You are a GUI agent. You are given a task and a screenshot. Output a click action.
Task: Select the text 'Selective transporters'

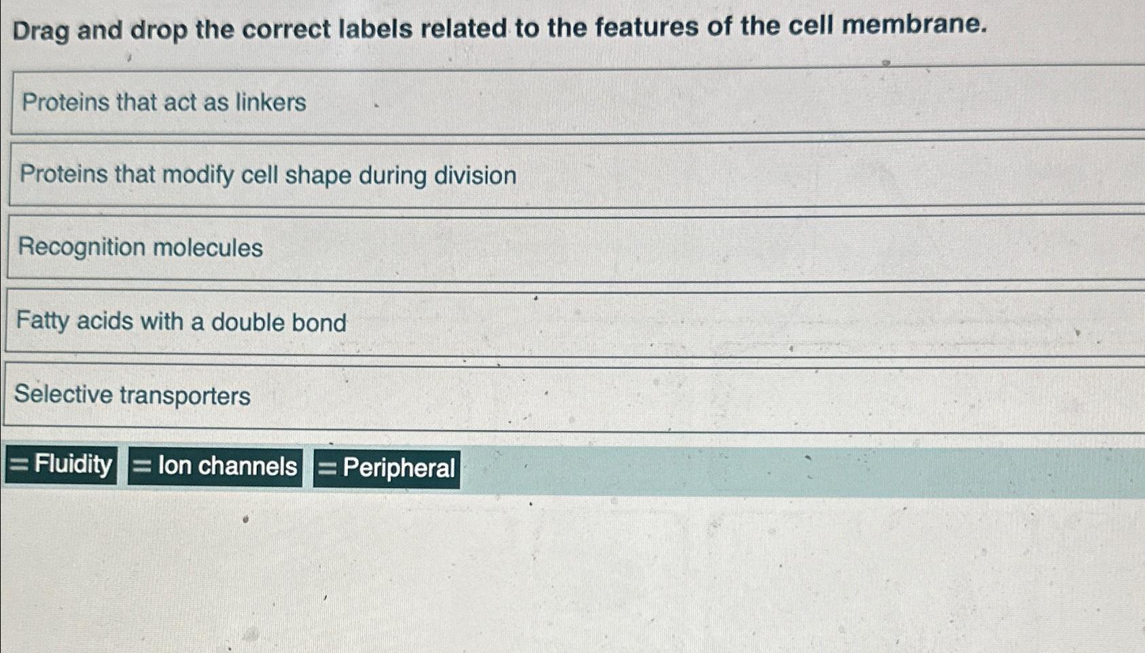pos(133,395)
